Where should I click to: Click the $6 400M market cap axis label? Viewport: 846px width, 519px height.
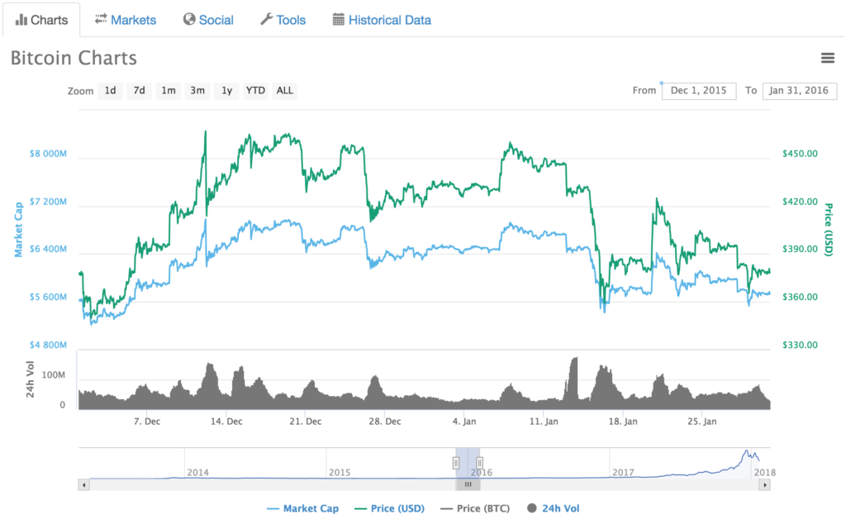tap(48, 250)
